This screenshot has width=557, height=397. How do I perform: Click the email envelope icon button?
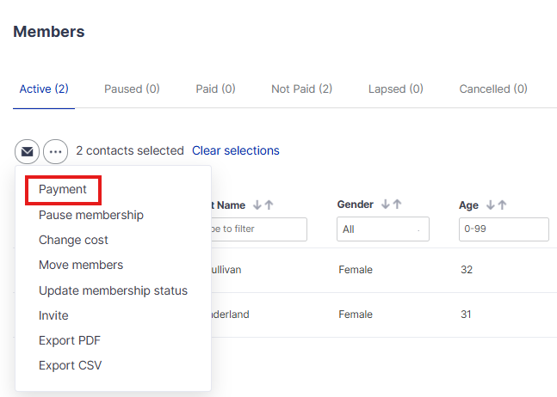tap(27, 151)
